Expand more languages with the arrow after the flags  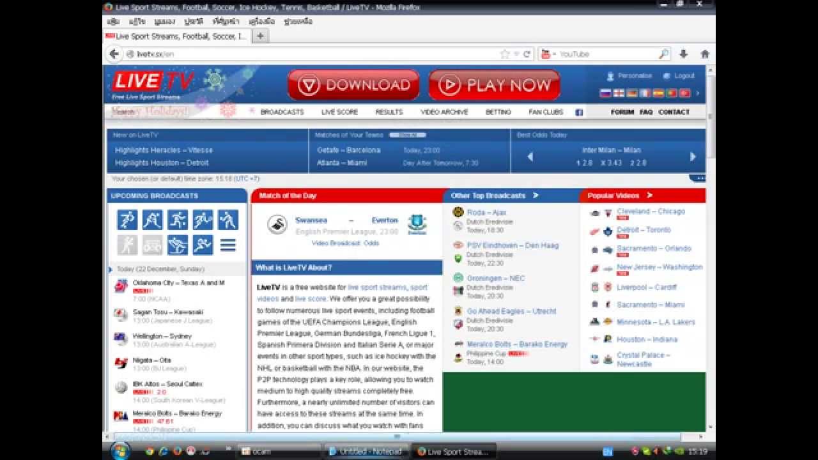click(697, 93)
